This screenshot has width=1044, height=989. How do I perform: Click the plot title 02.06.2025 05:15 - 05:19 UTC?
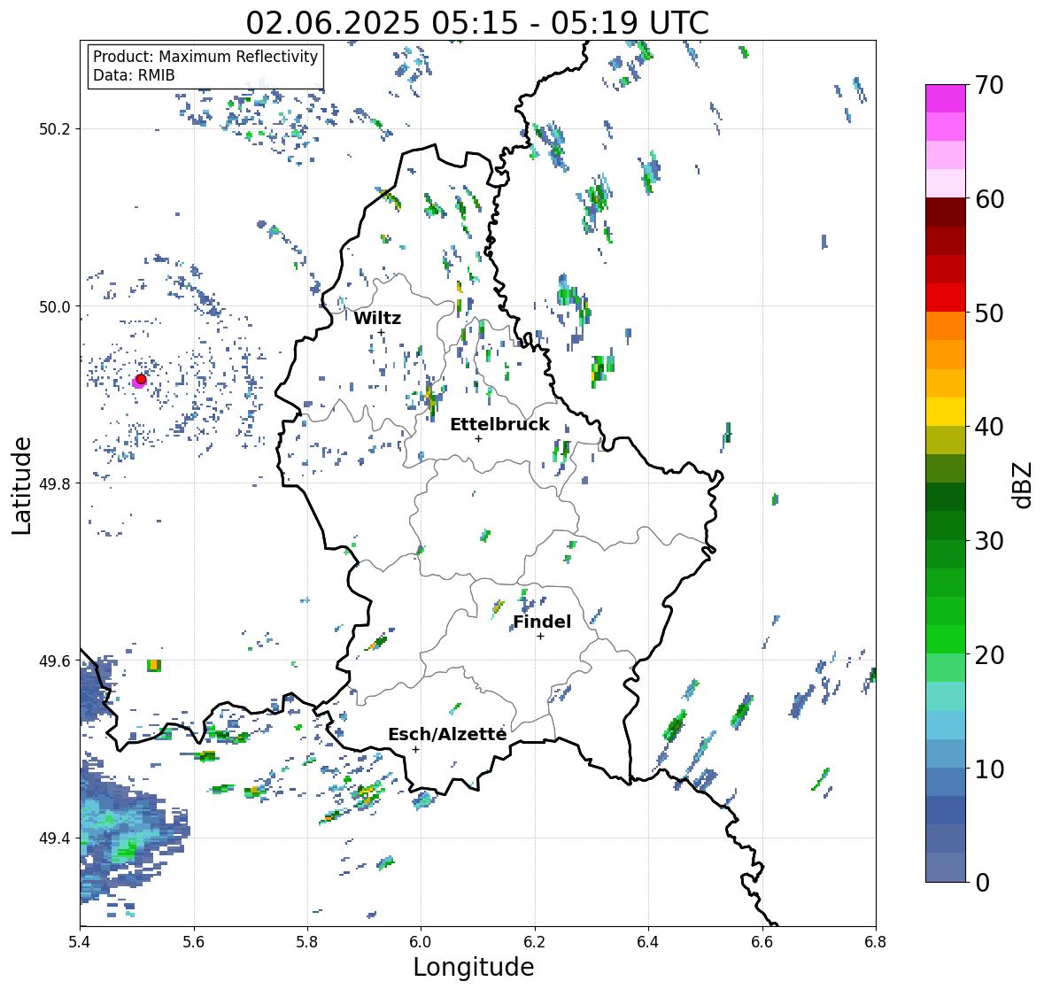pos(477,23)
